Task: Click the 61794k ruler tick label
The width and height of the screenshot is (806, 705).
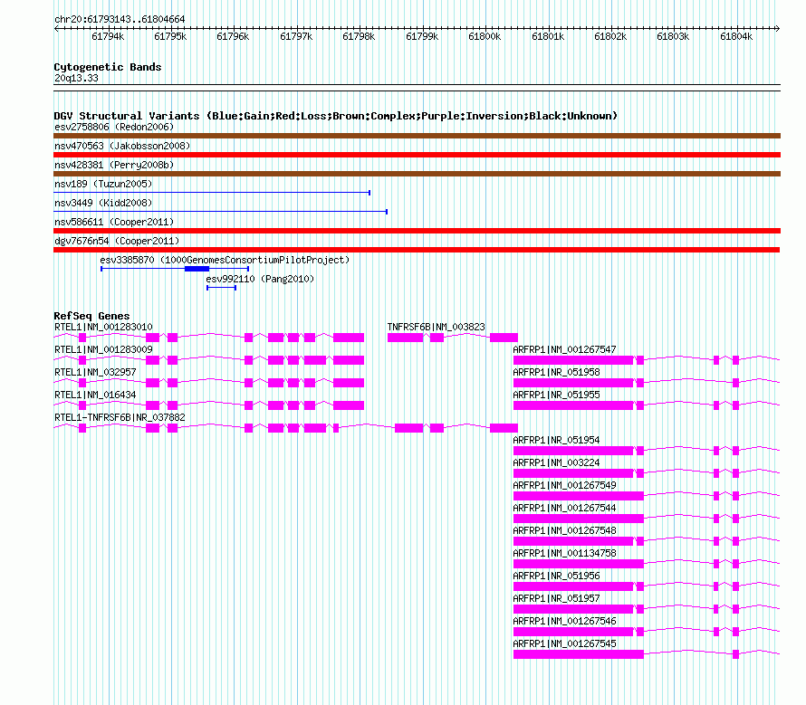Action: (108, 36)
